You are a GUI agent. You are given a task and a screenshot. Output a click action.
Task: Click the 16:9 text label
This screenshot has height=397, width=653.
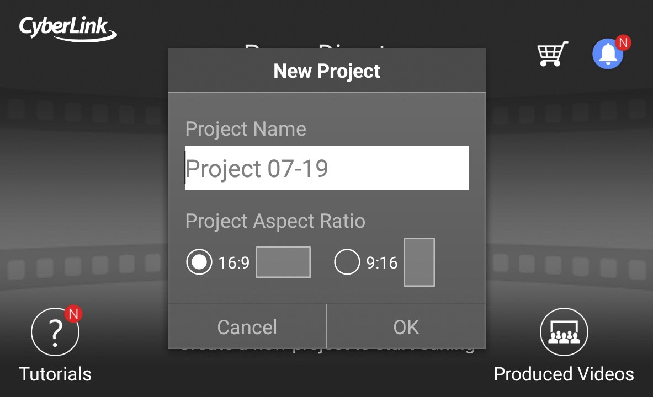coord(234,263)
